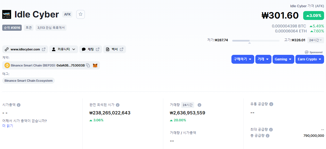The image size is (326, 149).
Task: Add token to MetaMask via fox icon
Action: point(95,65)
